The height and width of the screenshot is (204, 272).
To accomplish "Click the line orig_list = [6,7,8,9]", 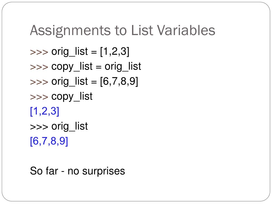I will [84, 82].
